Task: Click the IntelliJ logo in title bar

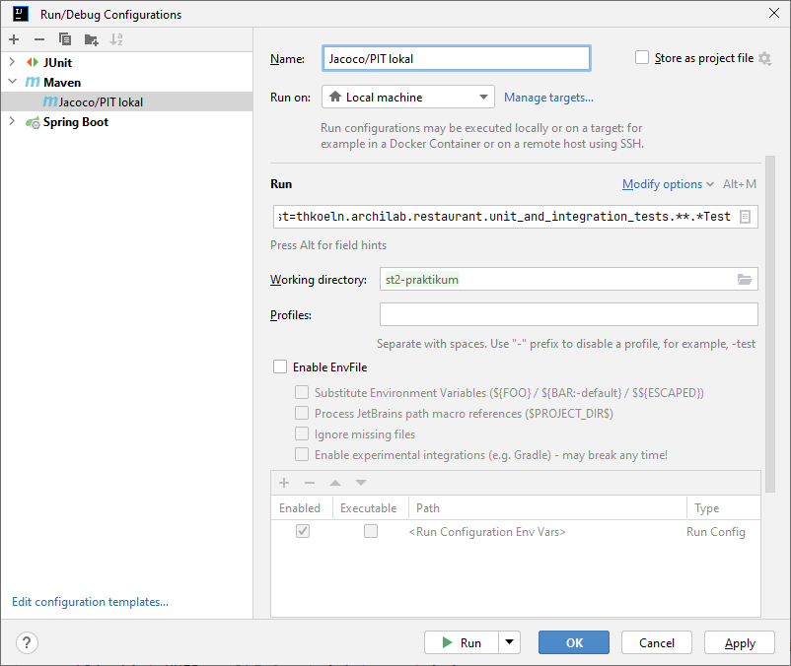Action: (x=21, y=14)
